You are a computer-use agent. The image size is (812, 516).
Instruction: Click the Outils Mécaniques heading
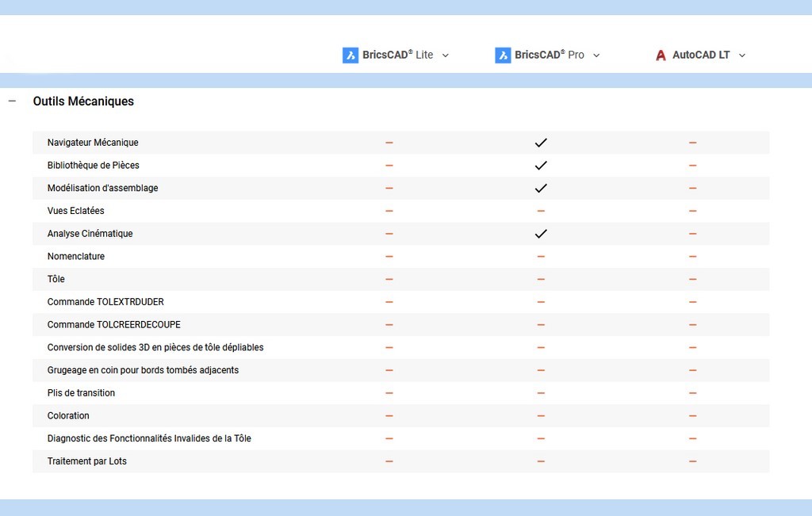click(x=83, y=101)
